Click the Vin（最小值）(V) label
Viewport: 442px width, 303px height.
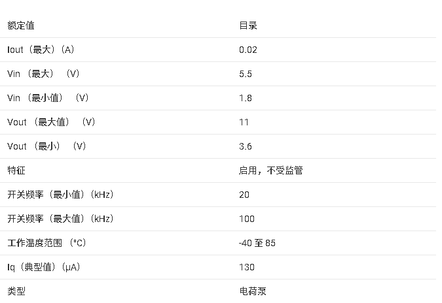coord(48,98)
